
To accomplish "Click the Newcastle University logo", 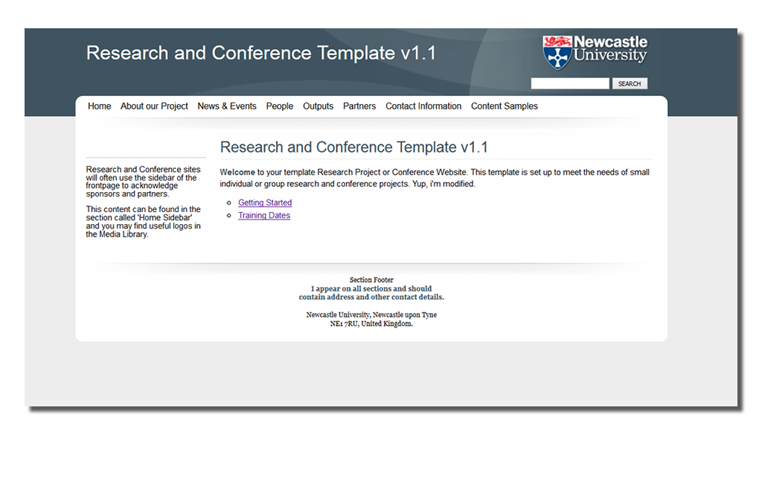I will (x=595, y=51).
